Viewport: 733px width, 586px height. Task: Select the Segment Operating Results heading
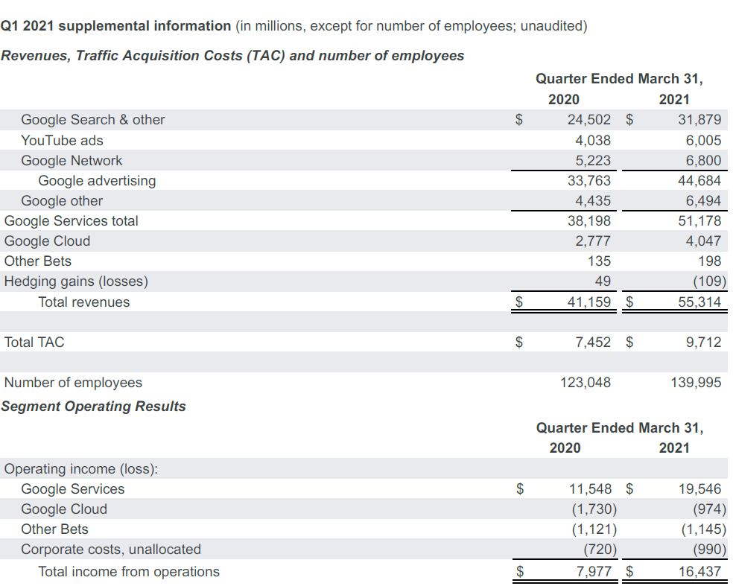tap(94, 407)
